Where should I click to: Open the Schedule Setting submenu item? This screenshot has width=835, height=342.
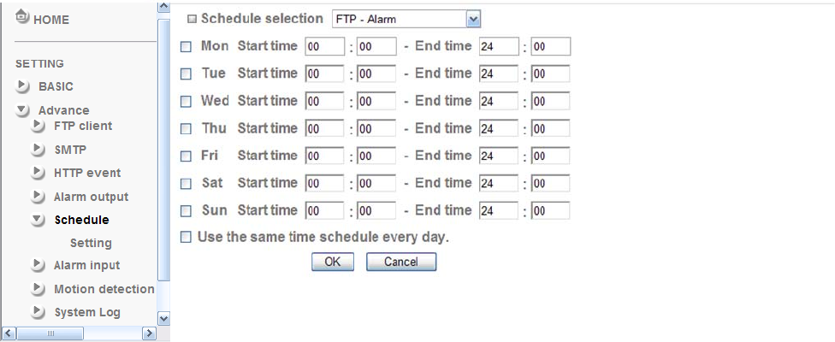(x=91, y=243)
